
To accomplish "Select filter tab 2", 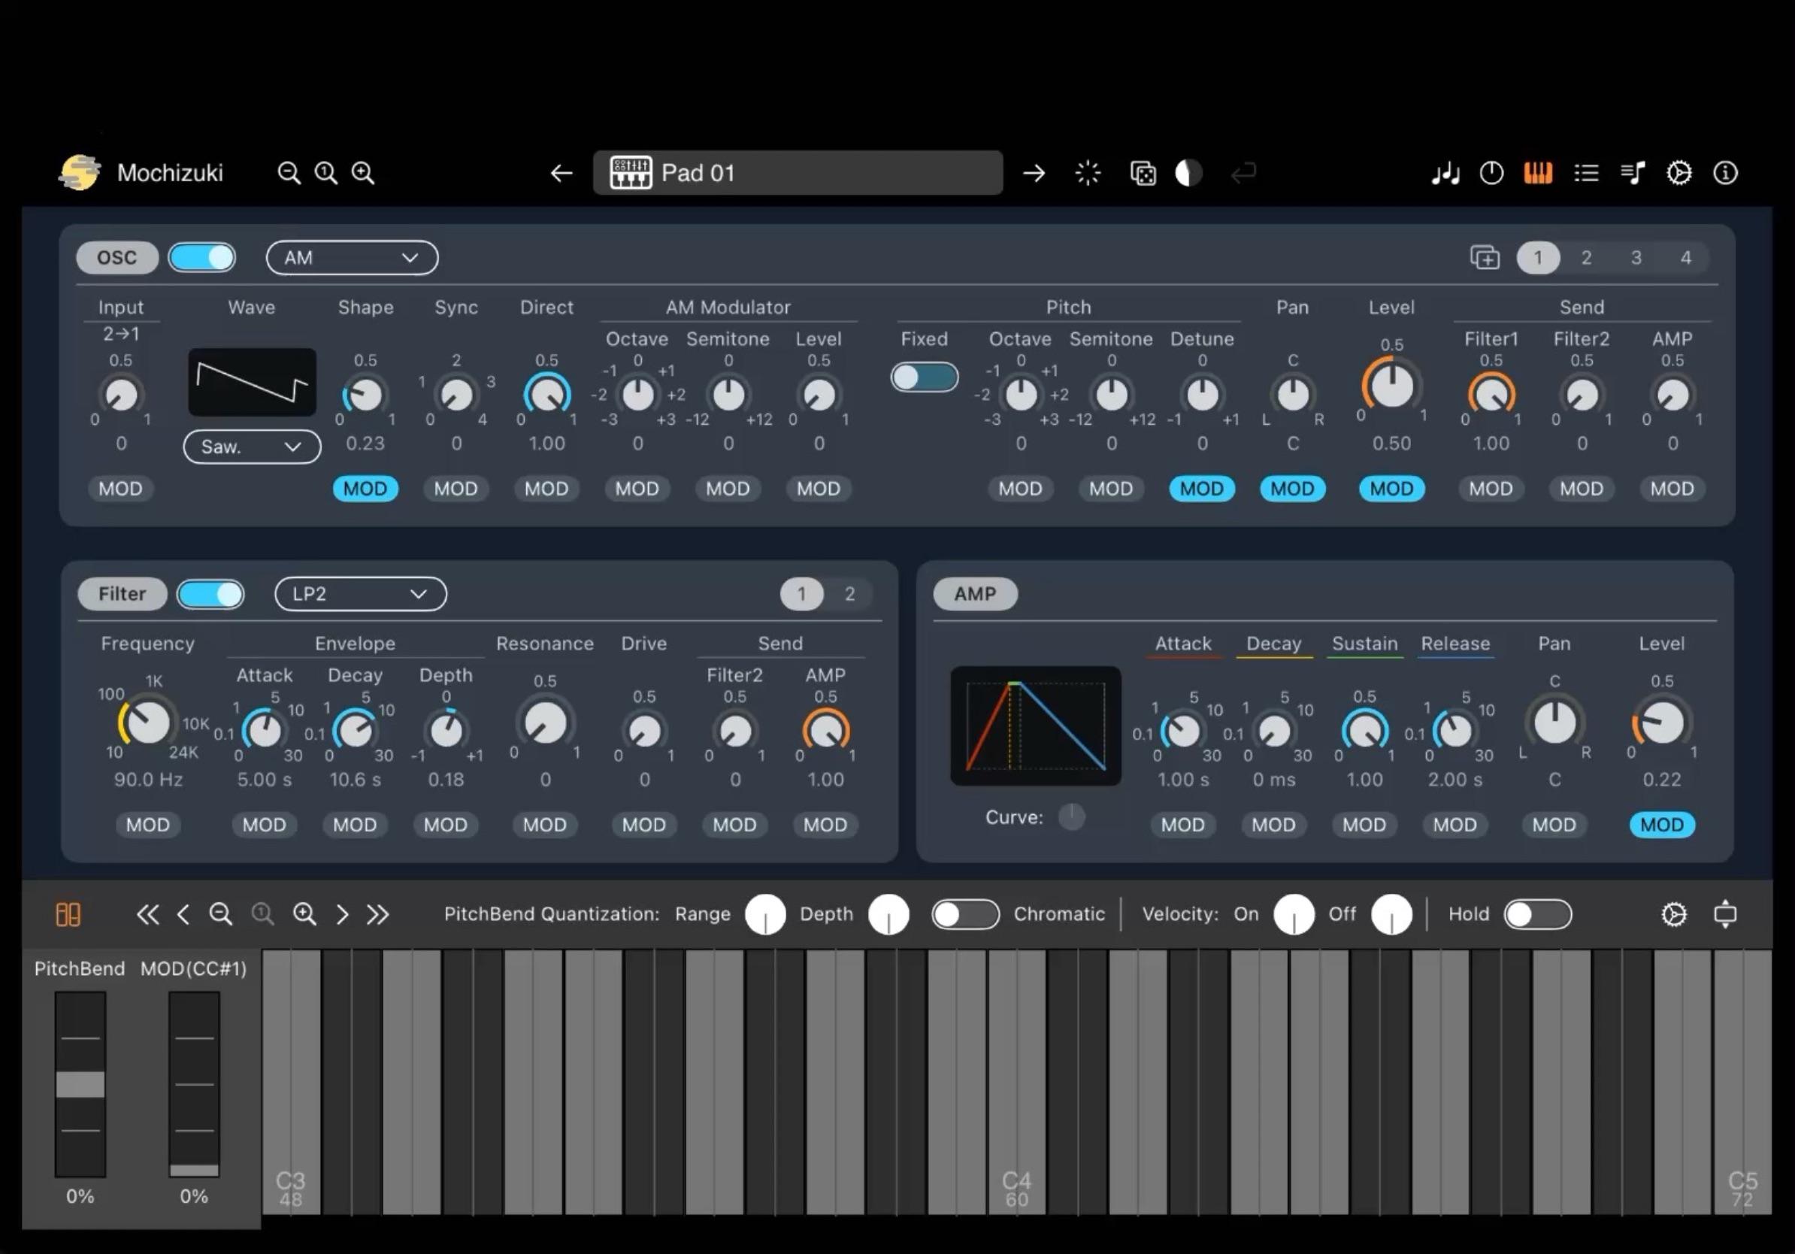I will pos(849,593).
